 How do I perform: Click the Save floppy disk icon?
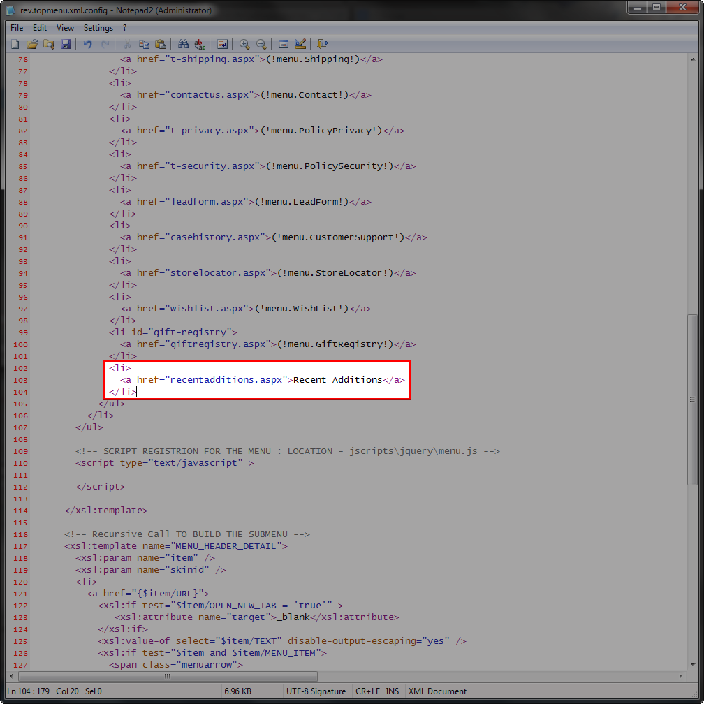click(x=66, y=44)
